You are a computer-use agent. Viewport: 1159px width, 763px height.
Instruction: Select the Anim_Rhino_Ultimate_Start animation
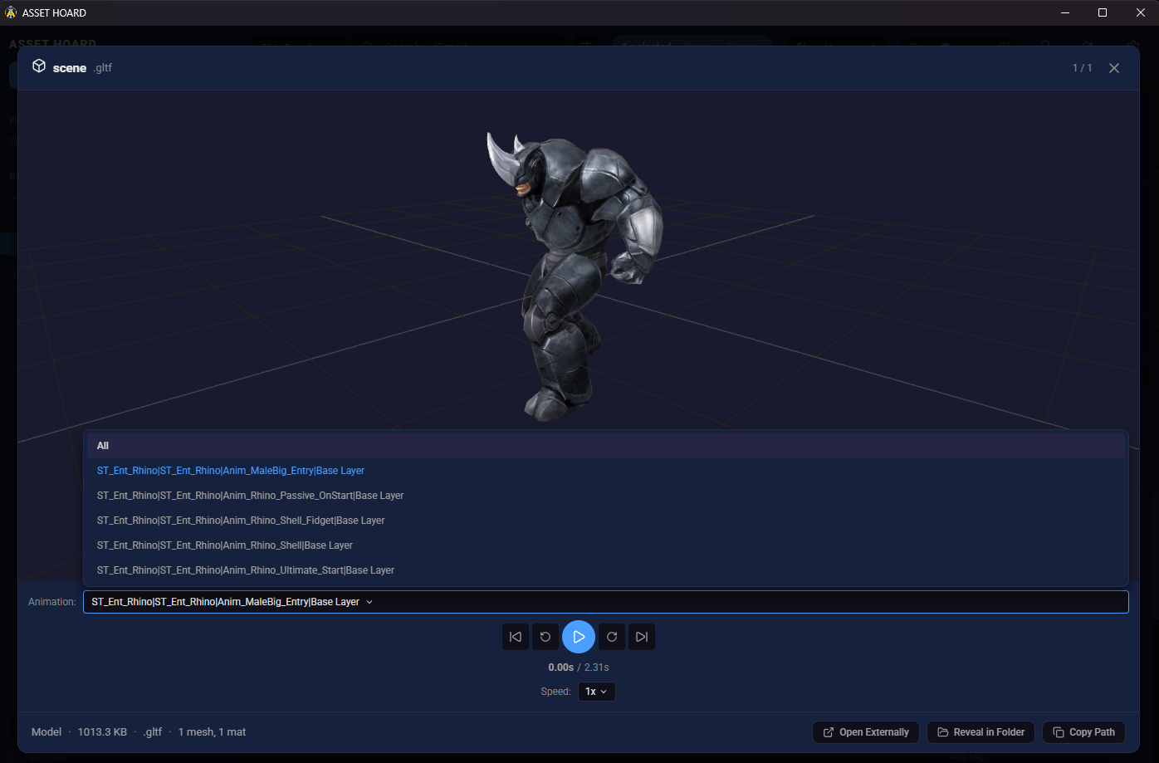245,570
